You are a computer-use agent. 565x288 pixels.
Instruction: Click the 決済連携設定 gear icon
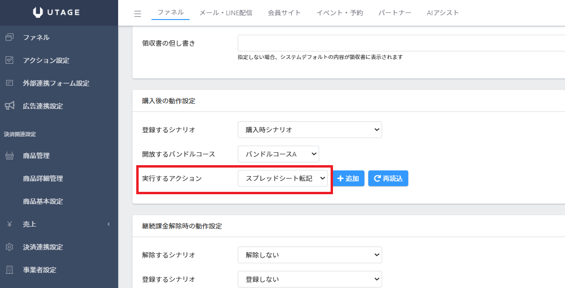click(10, 247)
